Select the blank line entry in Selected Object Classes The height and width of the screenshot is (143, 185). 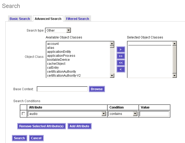[150, 44]
